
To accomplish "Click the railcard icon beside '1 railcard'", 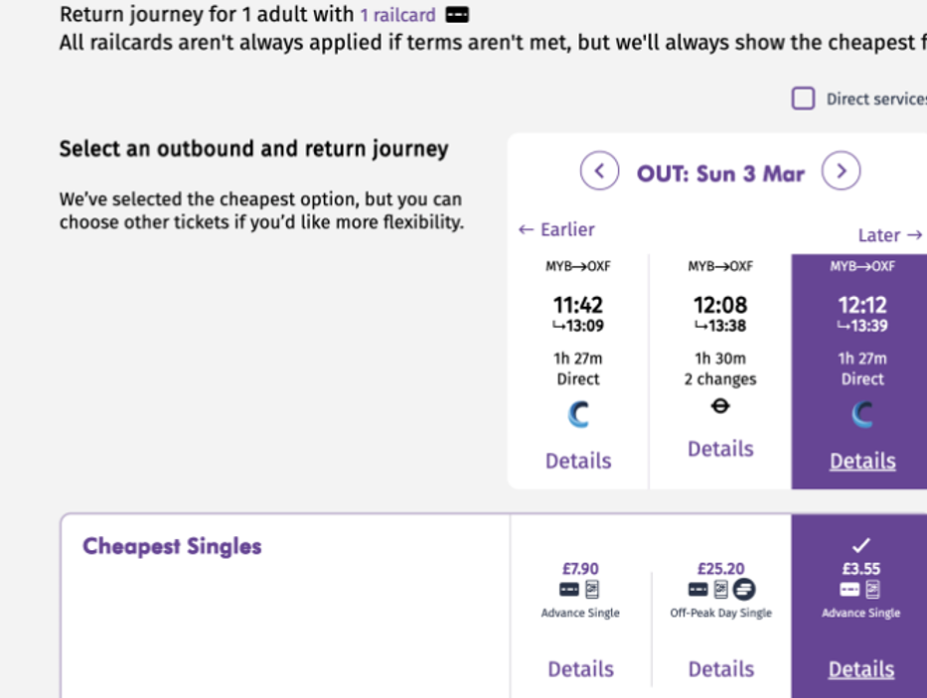I will click(x=457, y=15).
